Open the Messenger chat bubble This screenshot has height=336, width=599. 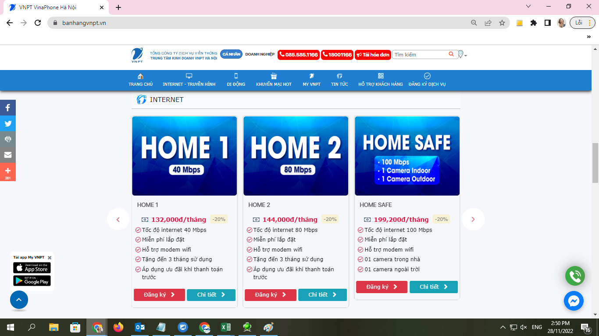574,301
